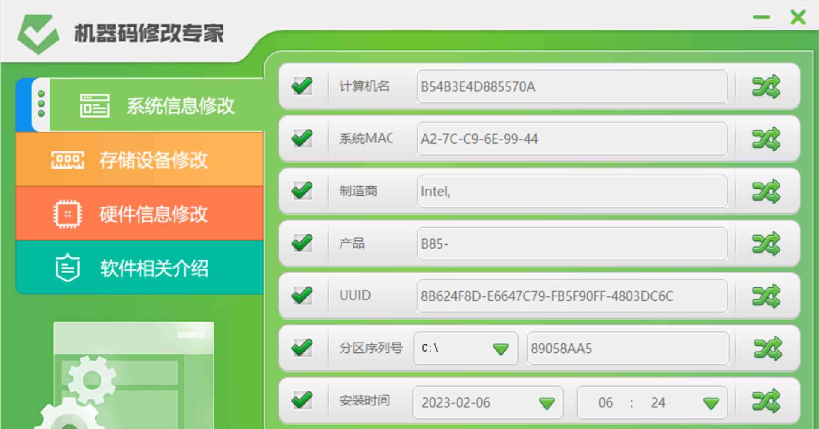This screenshot has width=819, height=429.
Task: Toggle the 制造商 checkbox
Action: [302, 190]
